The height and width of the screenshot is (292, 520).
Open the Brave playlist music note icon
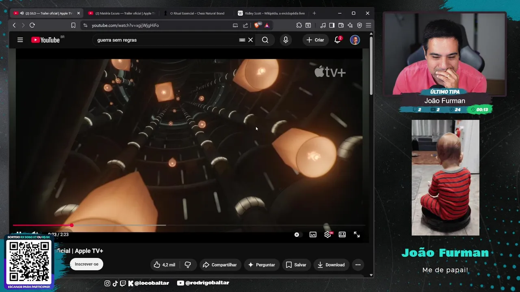[x=323, y=25]
